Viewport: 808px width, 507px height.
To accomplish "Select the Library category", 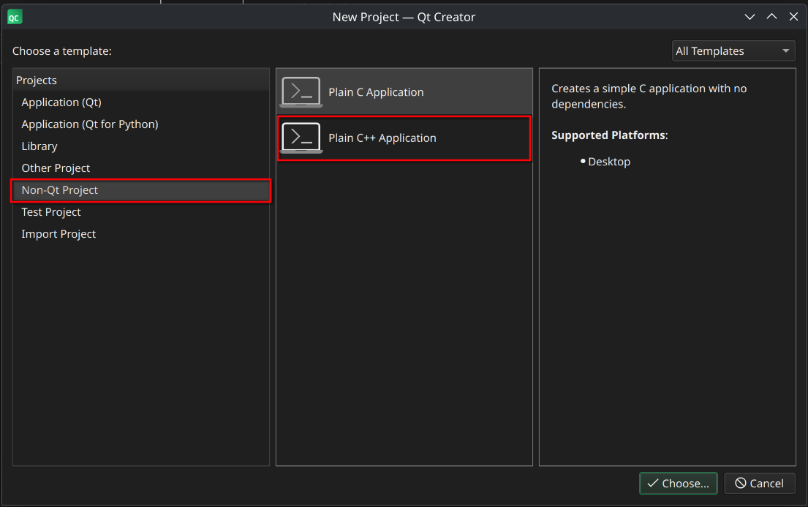I will click(x=140, y=146).
